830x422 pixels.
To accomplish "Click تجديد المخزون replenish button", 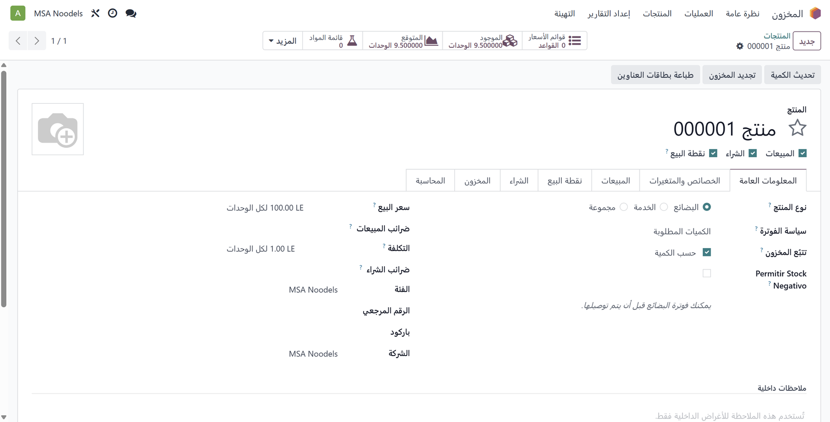I will [x=732, y=75].
